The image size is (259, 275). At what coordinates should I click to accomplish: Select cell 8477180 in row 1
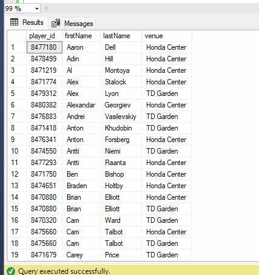pyautogui.click(x=44, y=47)
